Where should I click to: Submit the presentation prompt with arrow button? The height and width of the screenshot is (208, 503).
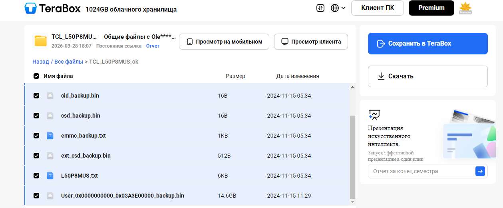(x=480, y=171)
